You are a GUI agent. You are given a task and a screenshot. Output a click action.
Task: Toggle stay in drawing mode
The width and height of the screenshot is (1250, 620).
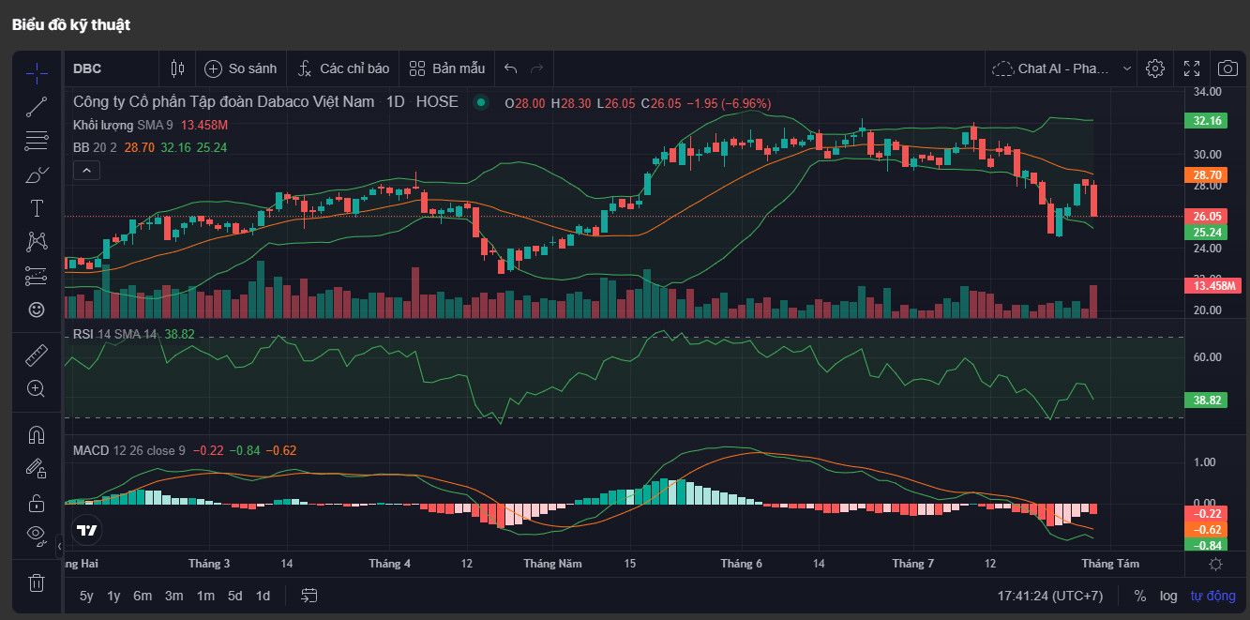[x=37, y=468]
